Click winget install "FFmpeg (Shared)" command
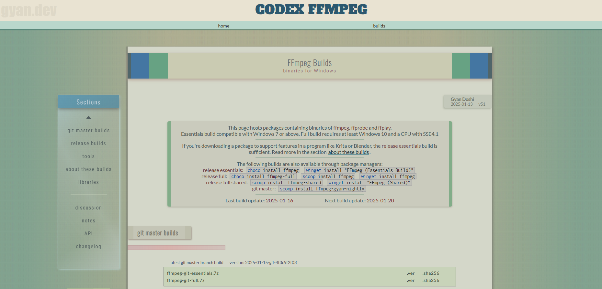The image size is (602, 289). [369, 183]
